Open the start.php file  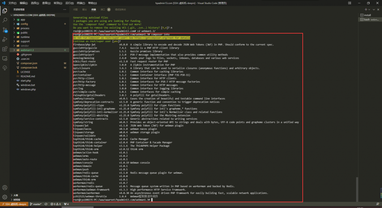click(40, 81)
